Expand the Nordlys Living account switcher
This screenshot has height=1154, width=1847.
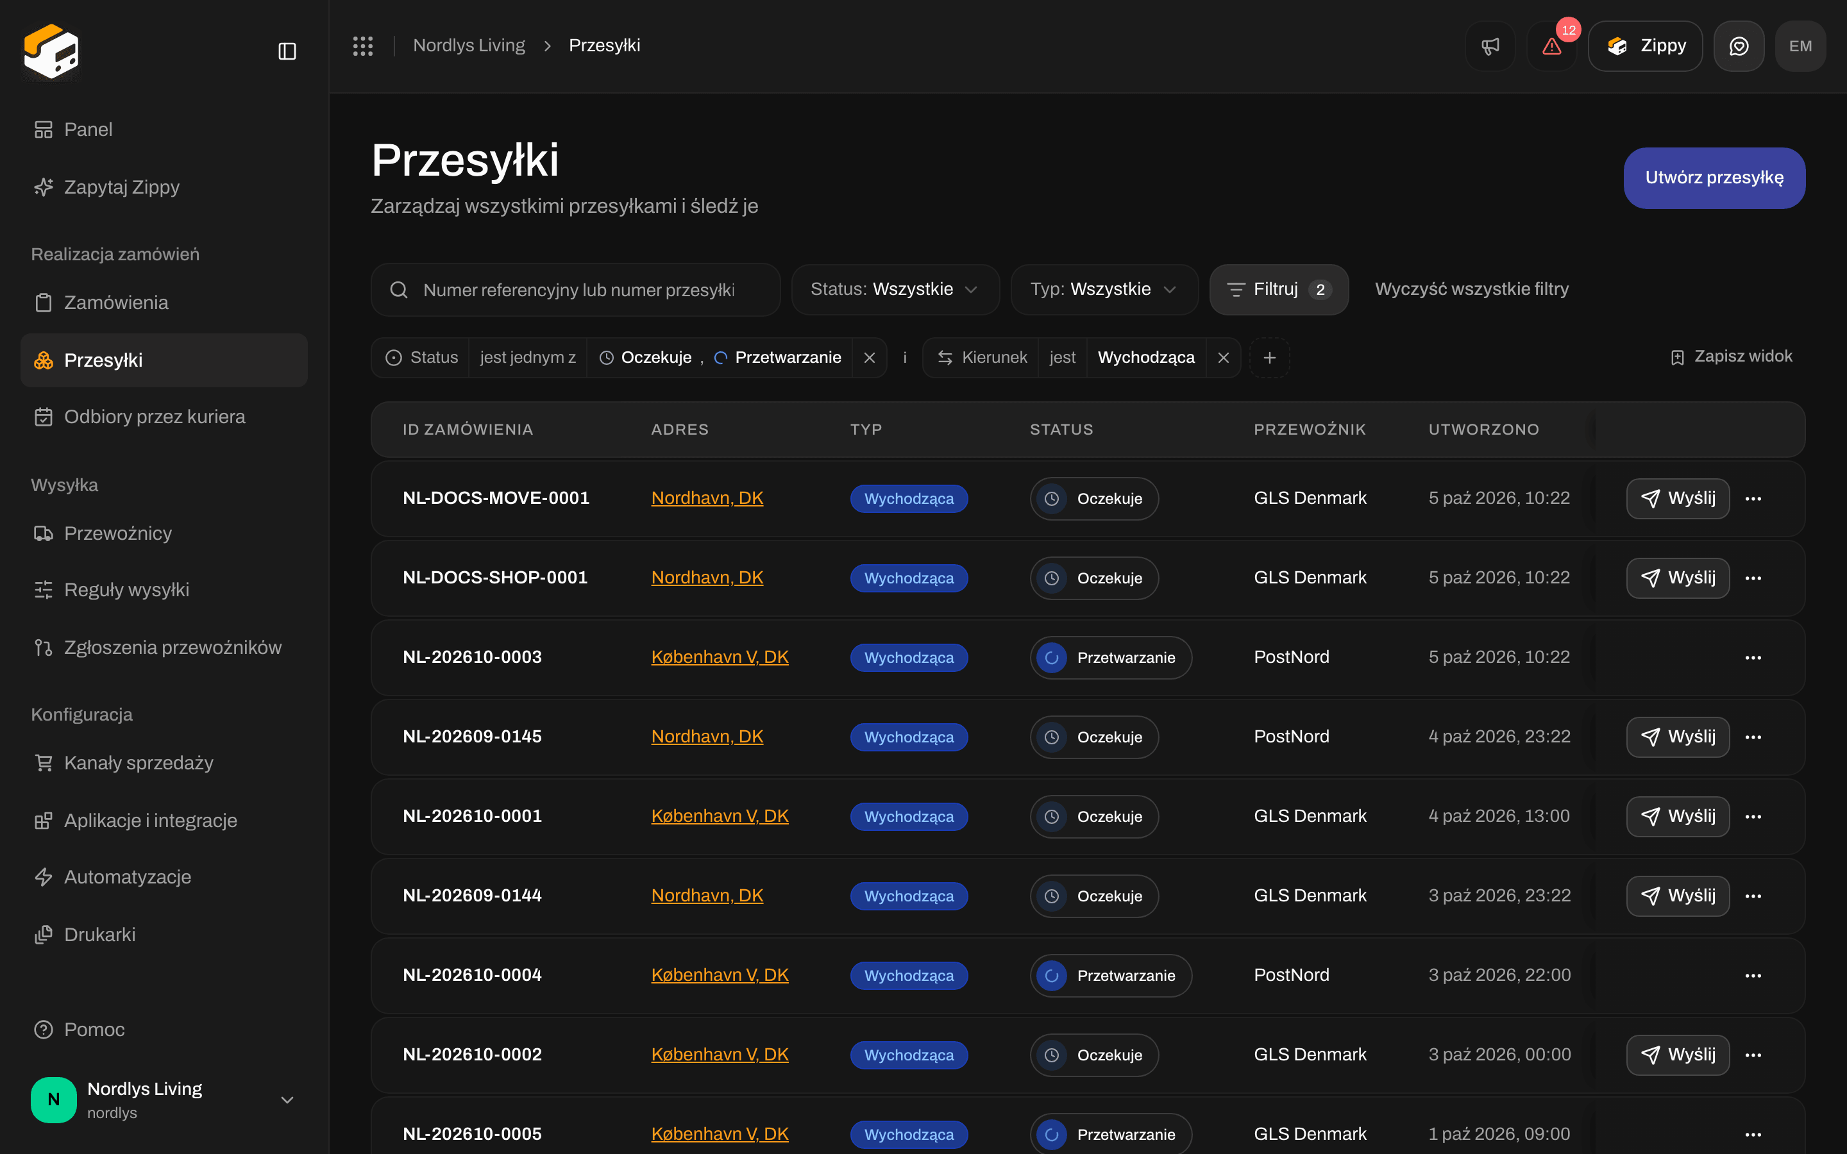pos(164,1099)
